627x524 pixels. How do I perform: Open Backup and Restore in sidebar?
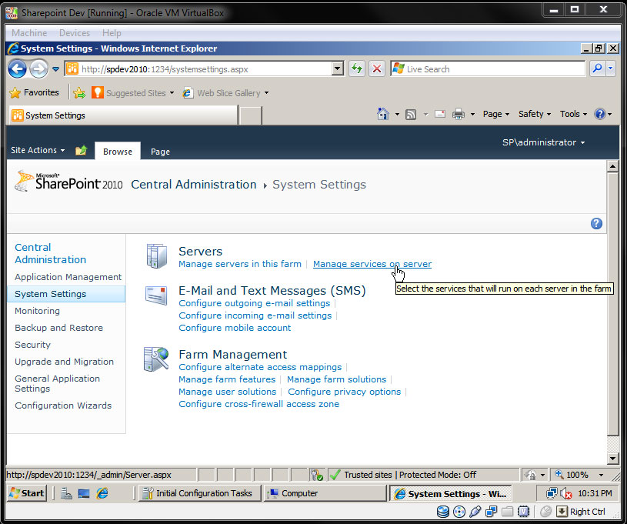click(58, 328)
